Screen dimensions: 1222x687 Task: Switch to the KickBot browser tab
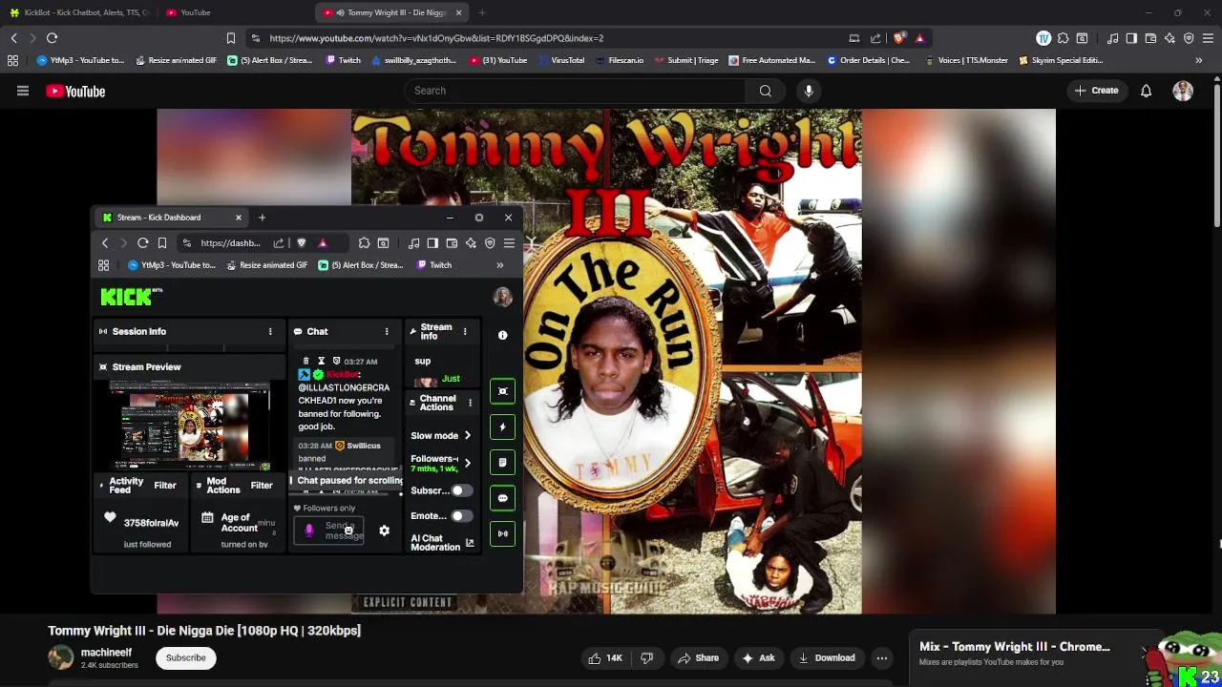tap(79, 12)
